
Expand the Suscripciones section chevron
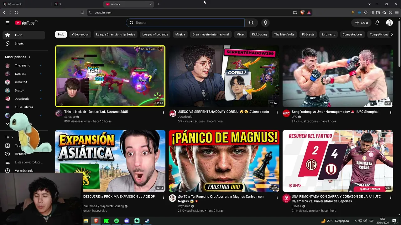(29, 57)
